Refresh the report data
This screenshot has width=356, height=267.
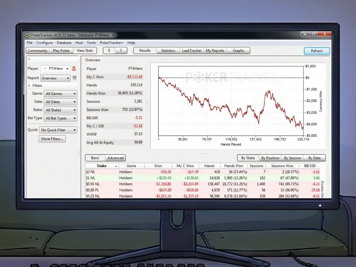pos(317,51)
